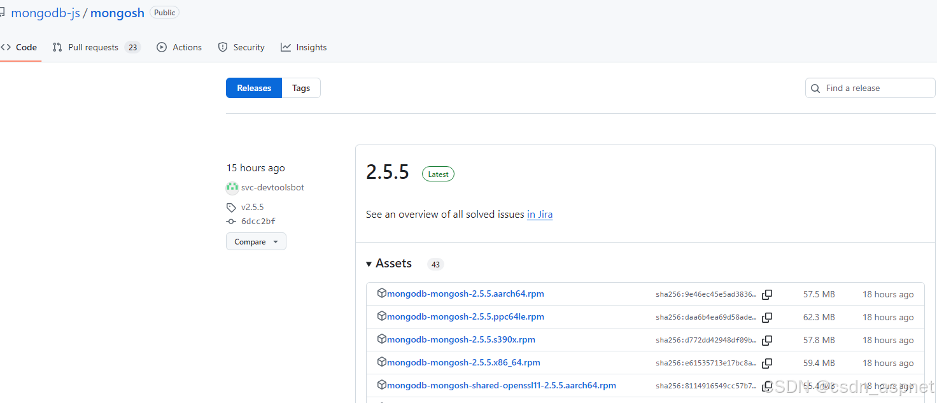This screenshot has width=937, height=403.
Task: Click package icon of the s390x.rpm asset
Action: [x=382, y=339]
